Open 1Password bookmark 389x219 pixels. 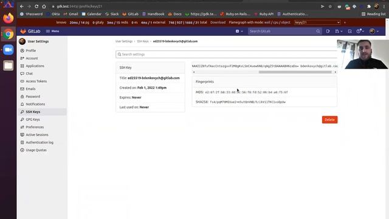(x=31, y=14)
